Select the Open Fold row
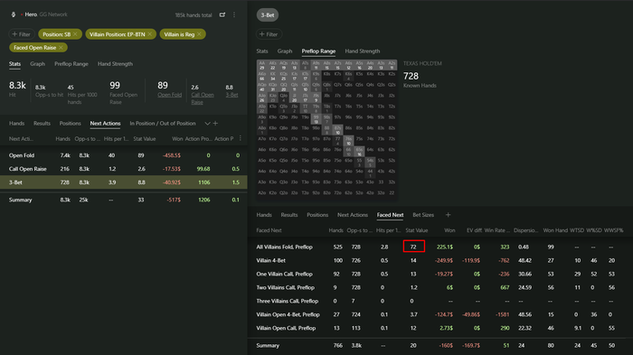The height and width of the screenshot is (355, 633). coord(124,155)
